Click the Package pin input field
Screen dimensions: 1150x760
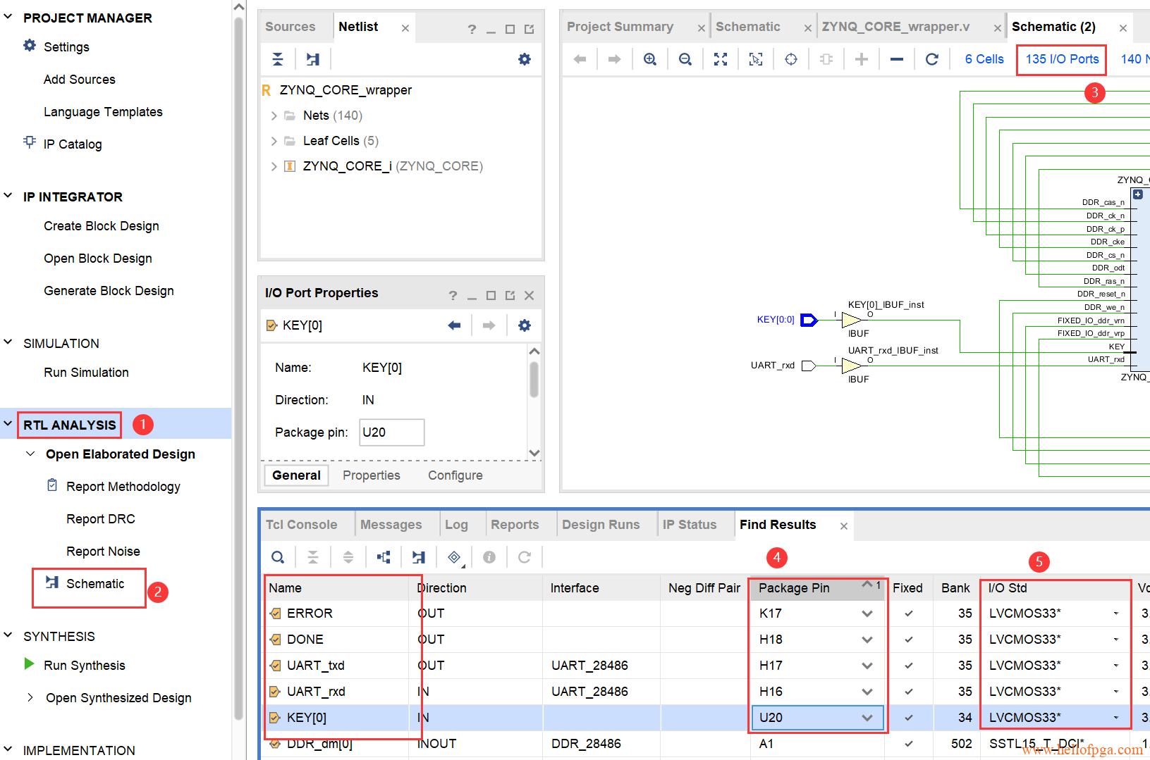pos(391,432)
